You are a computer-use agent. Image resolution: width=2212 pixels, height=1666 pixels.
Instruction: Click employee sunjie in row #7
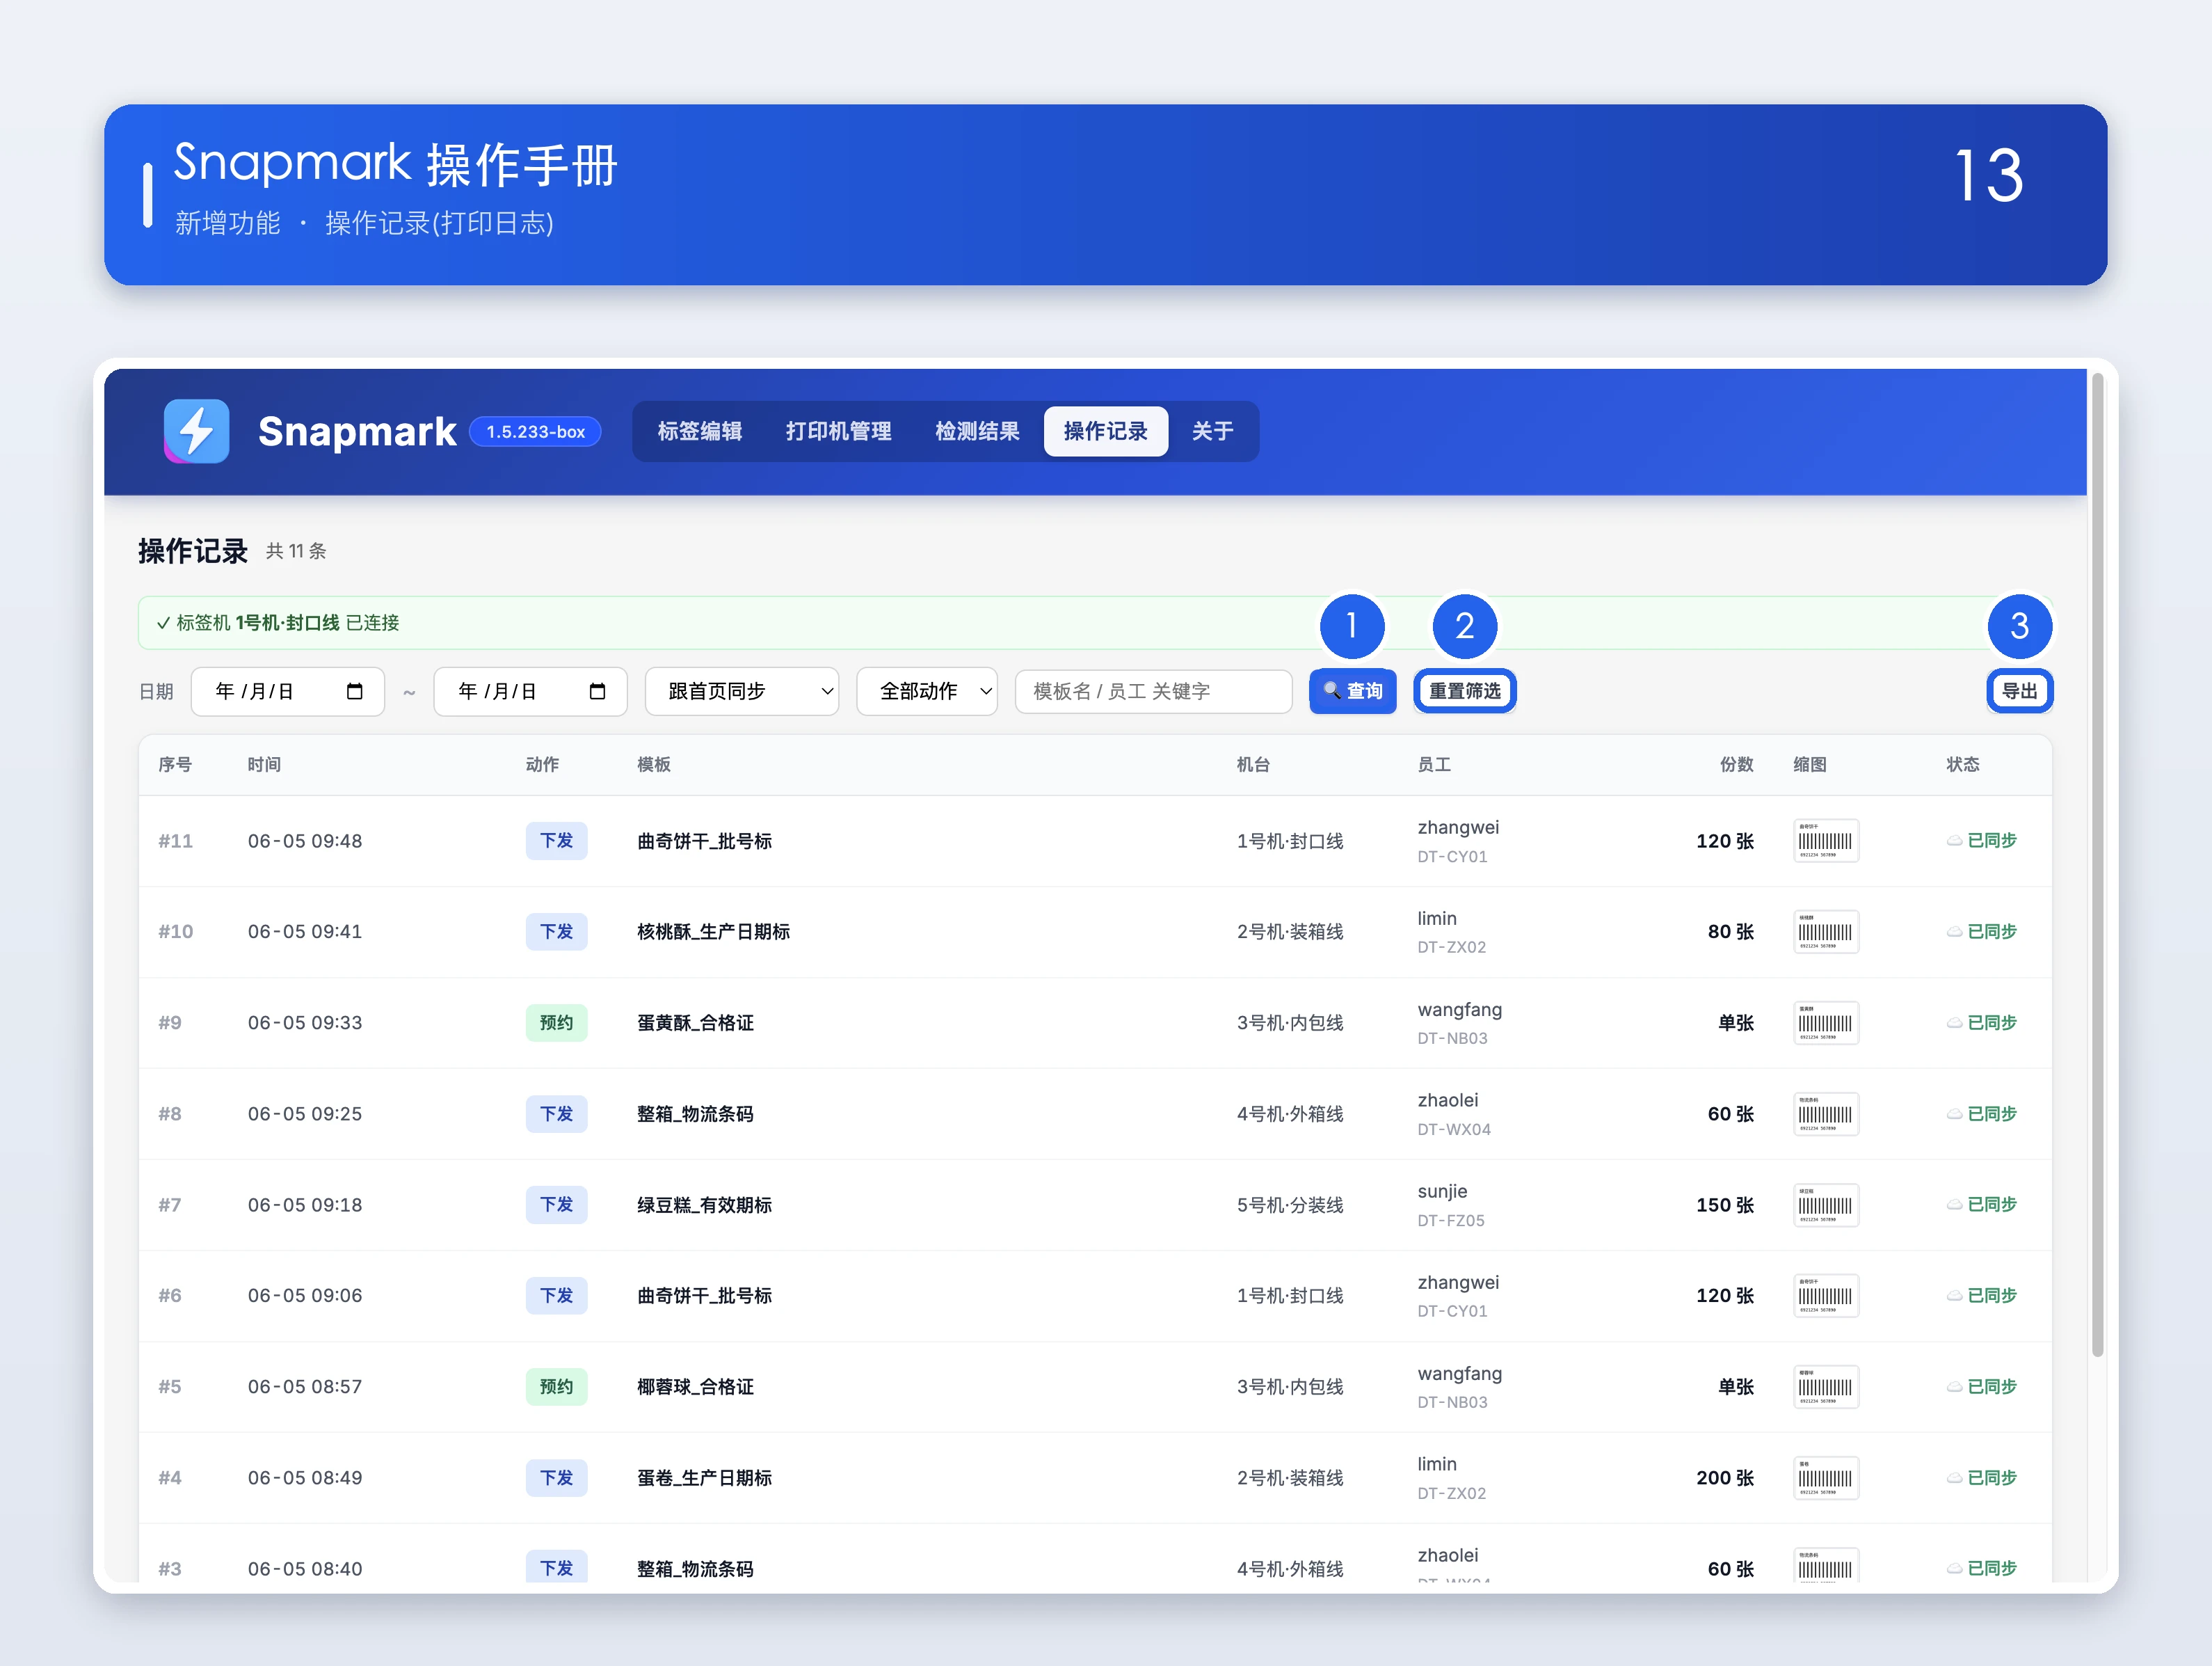tap(1442, 1191)
